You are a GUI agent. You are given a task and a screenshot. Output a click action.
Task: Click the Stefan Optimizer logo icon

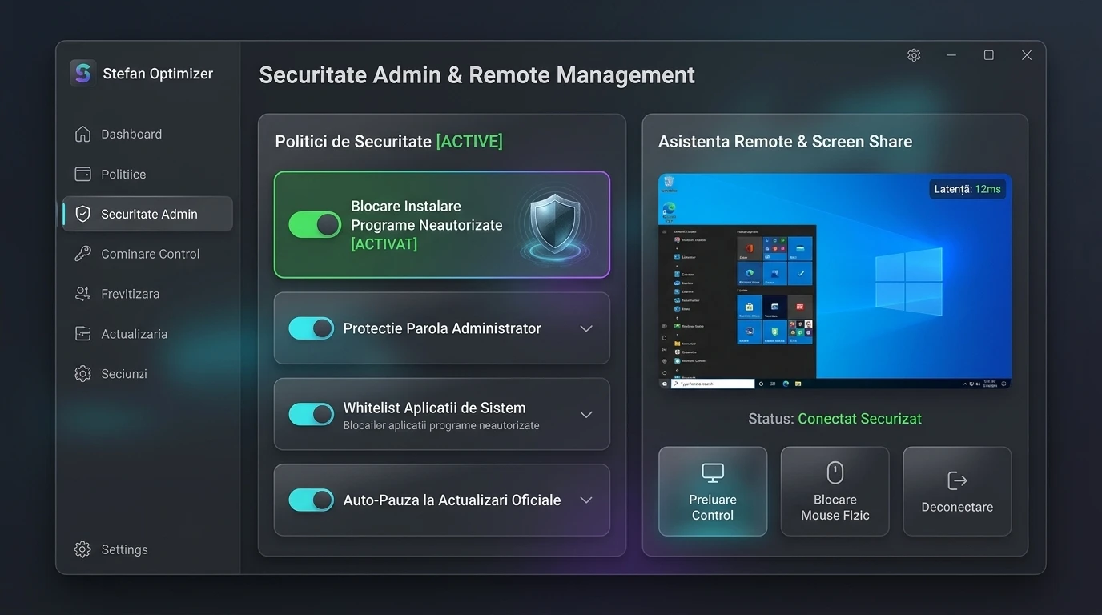[82, 73]
